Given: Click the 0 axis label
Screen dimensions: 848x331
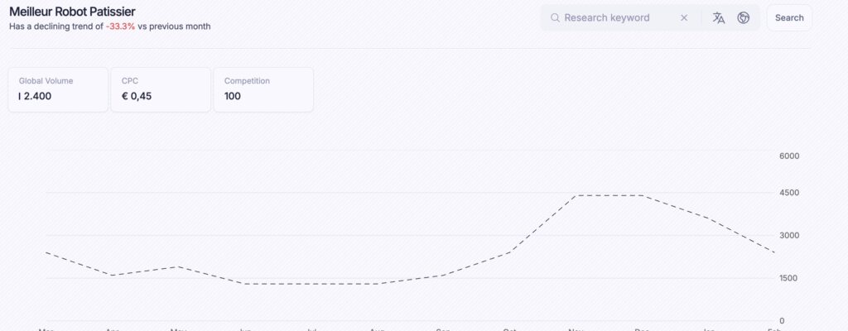Looking at the screenshot, I should [x=782, y=321].
